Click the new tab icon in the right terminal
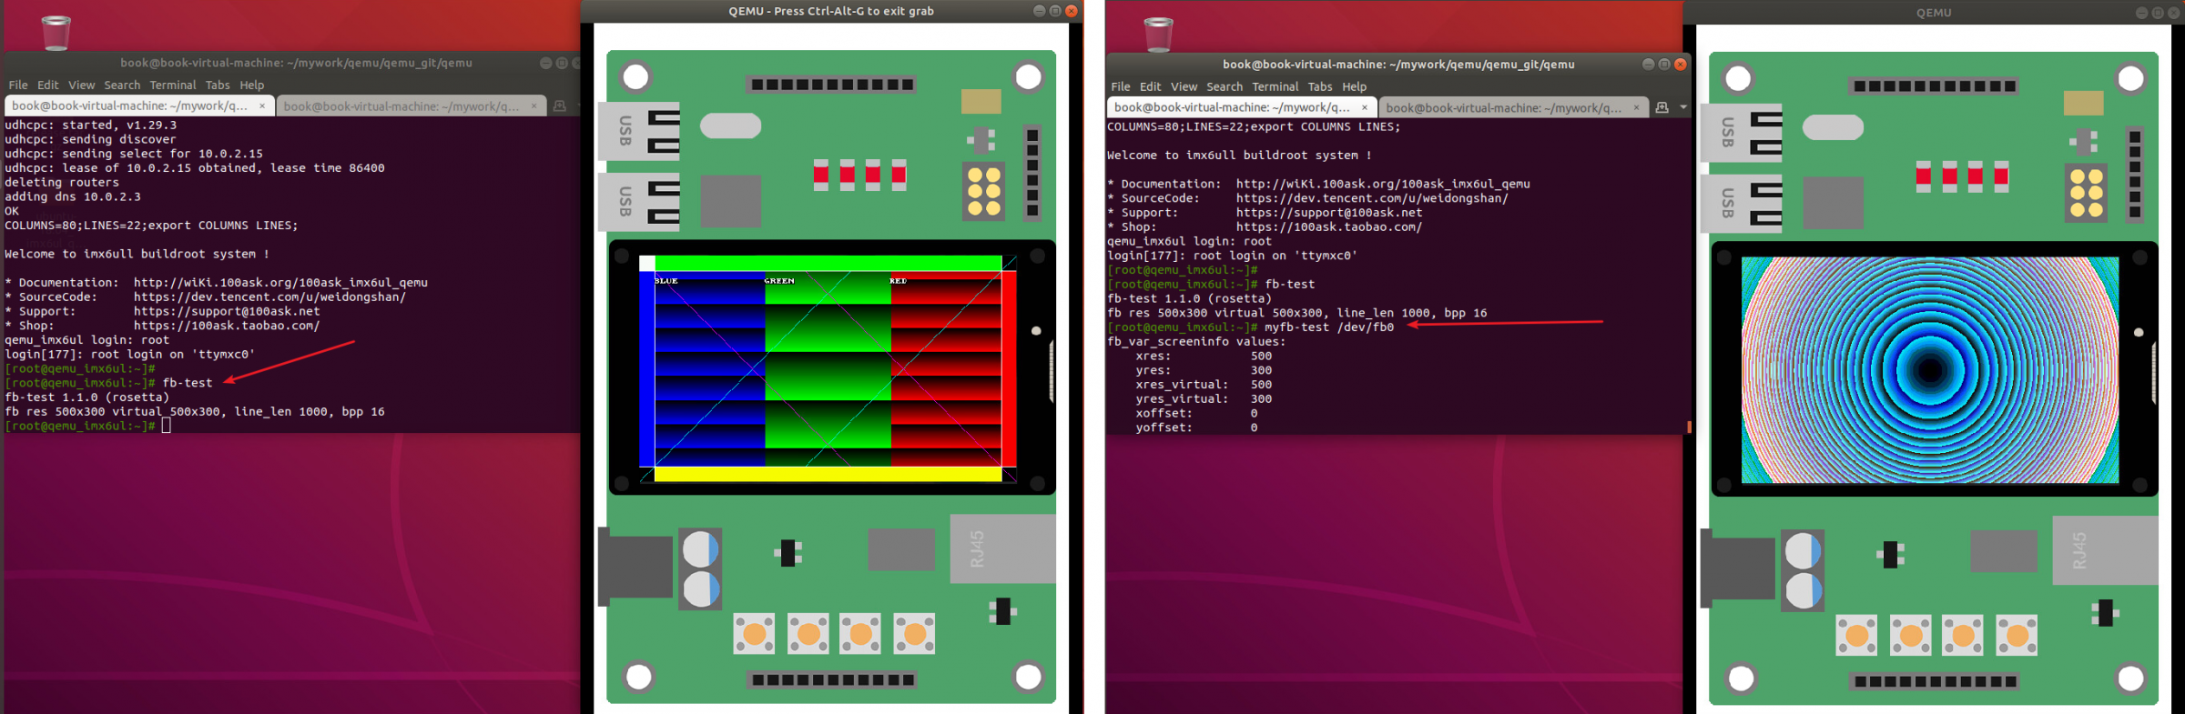The image size is (2185, 714). tap(1662, 107)
